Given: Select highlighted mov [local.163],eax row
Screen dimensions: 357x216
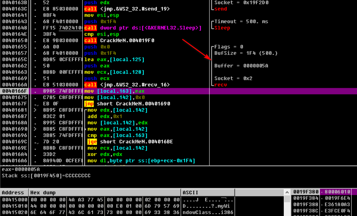Looking at the screenshot, I should click(x=178, y=91).
